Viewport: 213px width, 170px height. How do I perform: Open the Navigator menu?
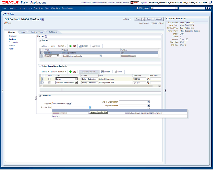point(13,8)
